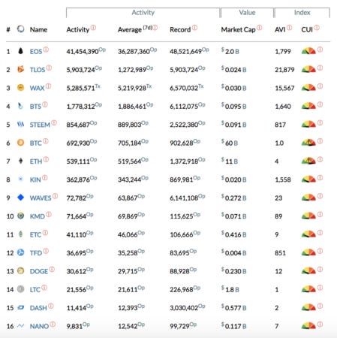Click EOS activity value 41,454,390

(83, 52)
